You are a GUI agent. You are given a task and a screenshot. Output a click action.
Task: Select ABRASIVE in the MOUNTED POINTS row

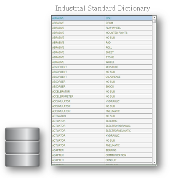click(78, 33)
